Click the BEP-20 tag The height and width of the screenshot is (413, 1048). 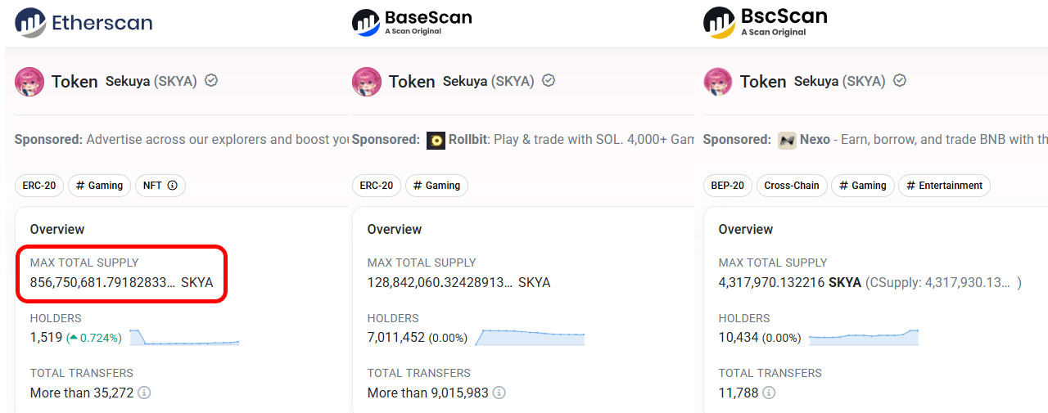(727, 186)
